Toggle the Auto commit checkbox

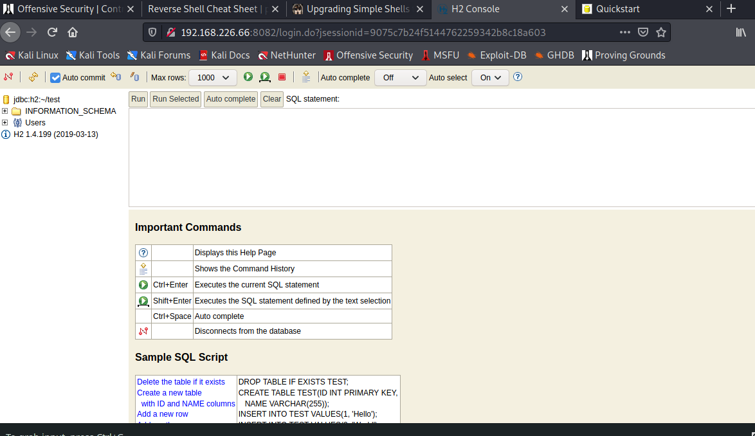(x=54, y=77)
